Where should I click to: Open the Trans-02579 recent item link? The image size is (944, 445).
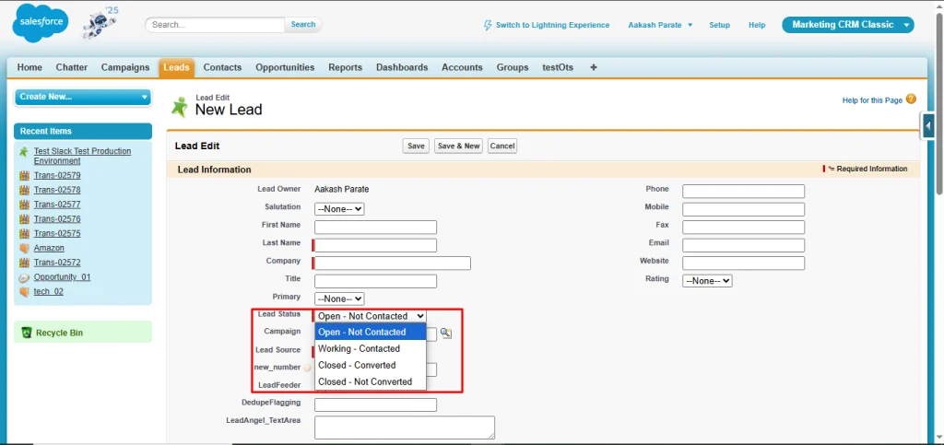[57, 175]
